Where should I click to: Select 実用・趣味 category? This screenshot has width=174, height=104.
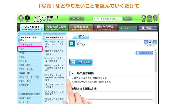click(x=30, y=65)
